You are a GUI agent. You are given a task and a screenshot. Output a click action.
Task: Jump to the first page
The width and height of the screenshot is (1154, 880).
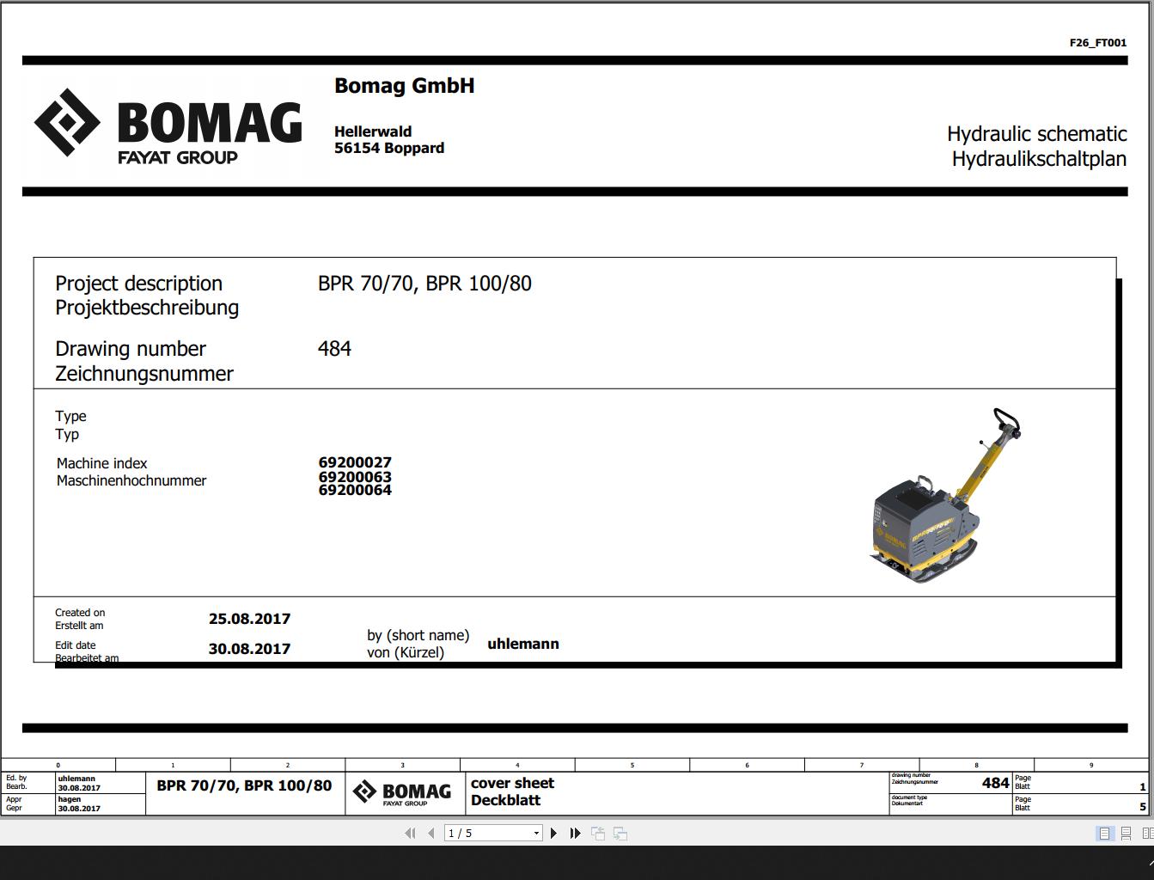click(410, 833)
